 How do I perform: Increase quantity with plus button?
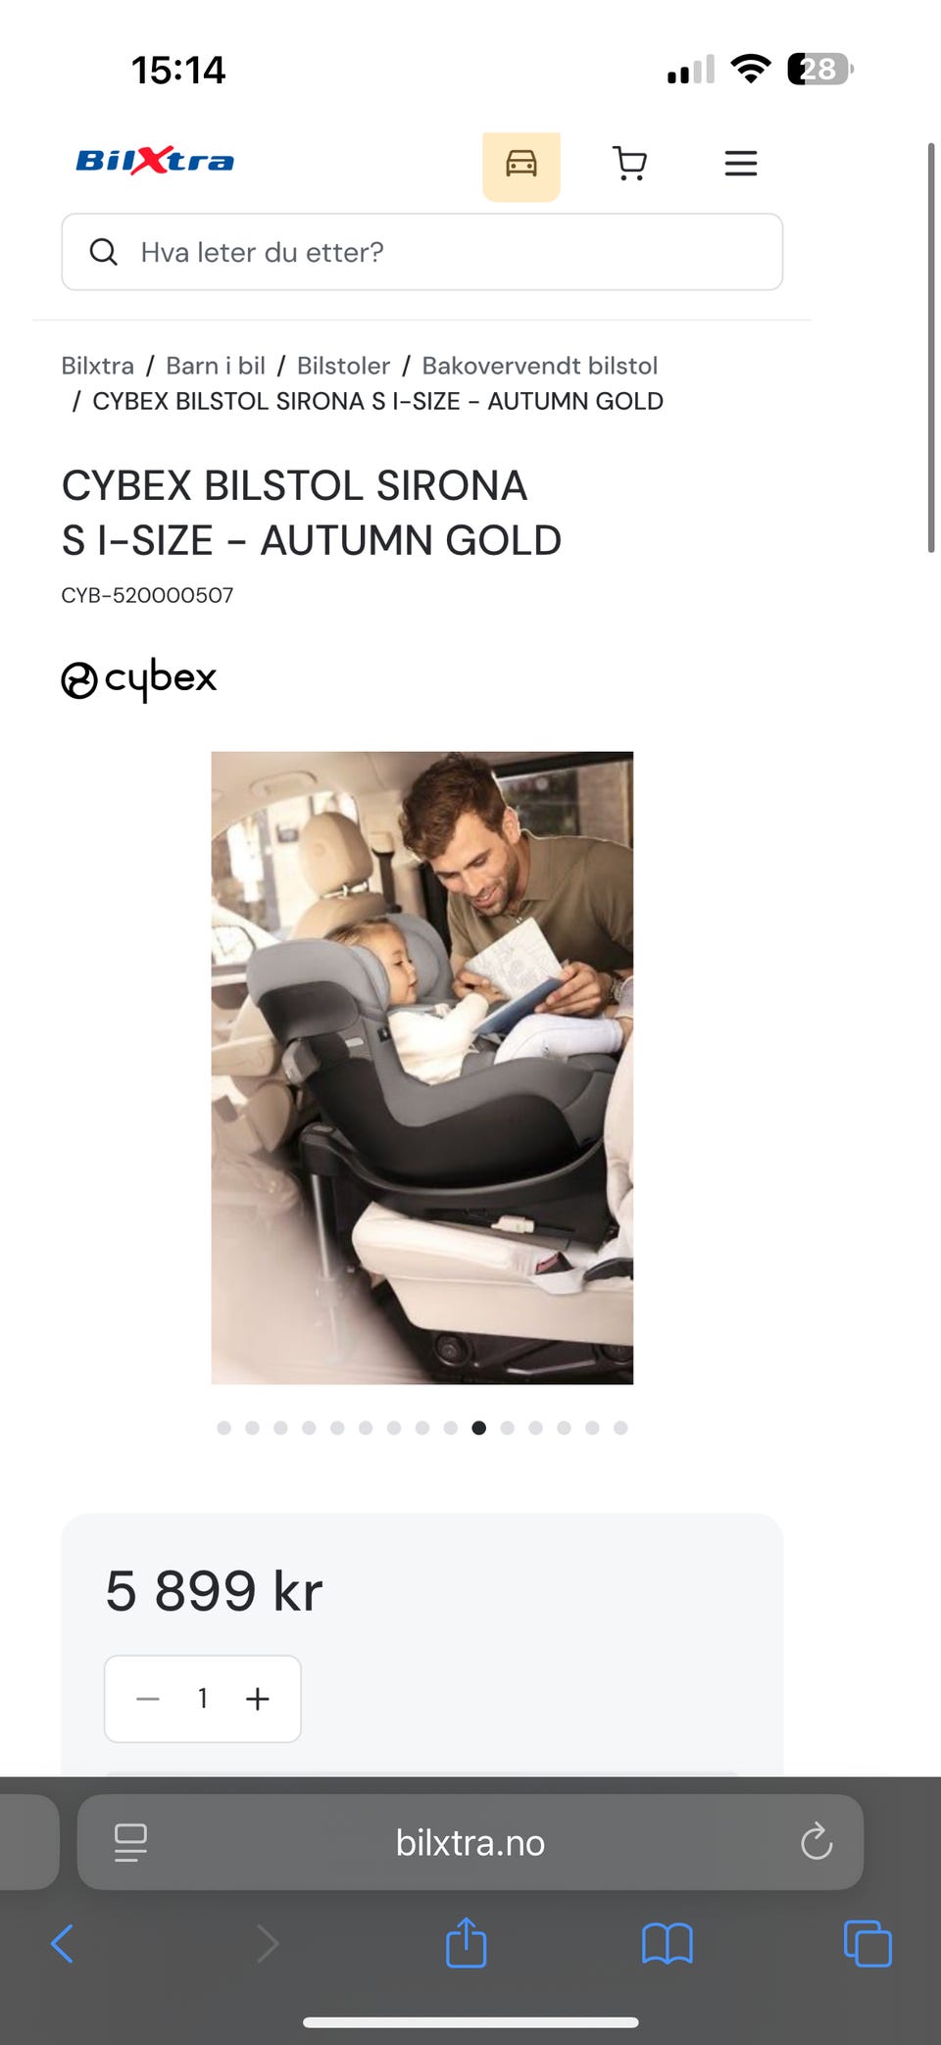(258, 1699)
